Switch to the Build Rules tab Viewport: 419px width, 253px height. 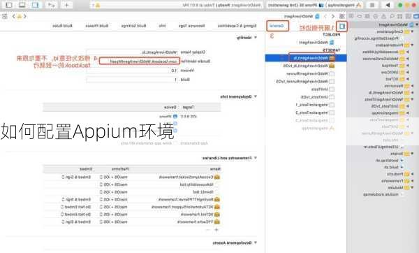pyautogui.click(x=63, y=26)
